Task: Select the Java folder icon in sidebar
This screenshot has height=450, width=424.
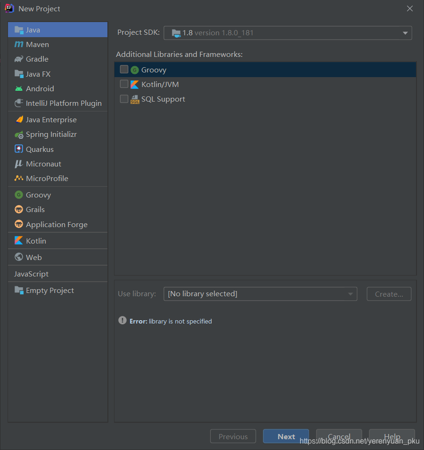Action: (x=19, y=30)
